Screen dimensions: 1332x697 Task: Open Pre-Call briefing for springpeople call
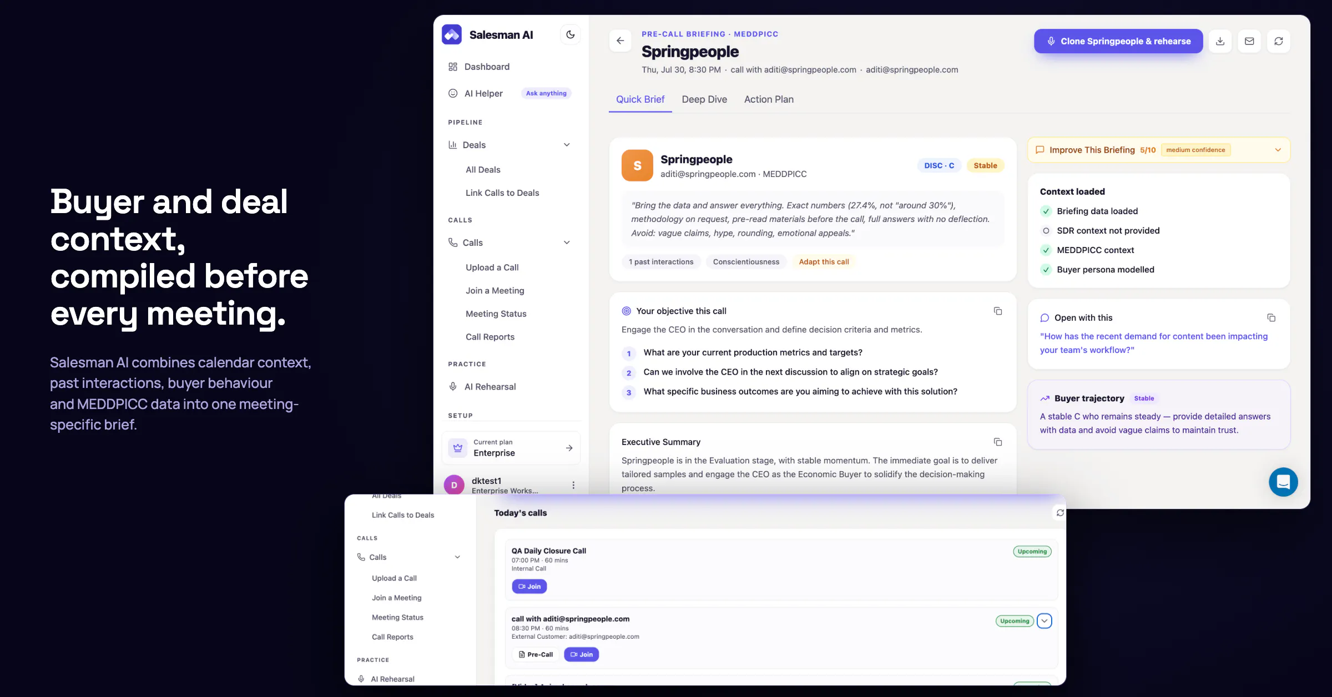point(536,655)
